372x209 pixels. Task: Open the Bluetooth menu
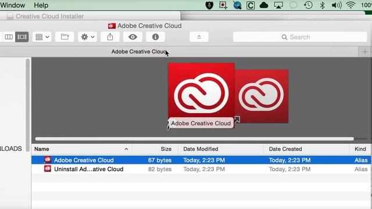pyautogui.click(x=322, y=5)
